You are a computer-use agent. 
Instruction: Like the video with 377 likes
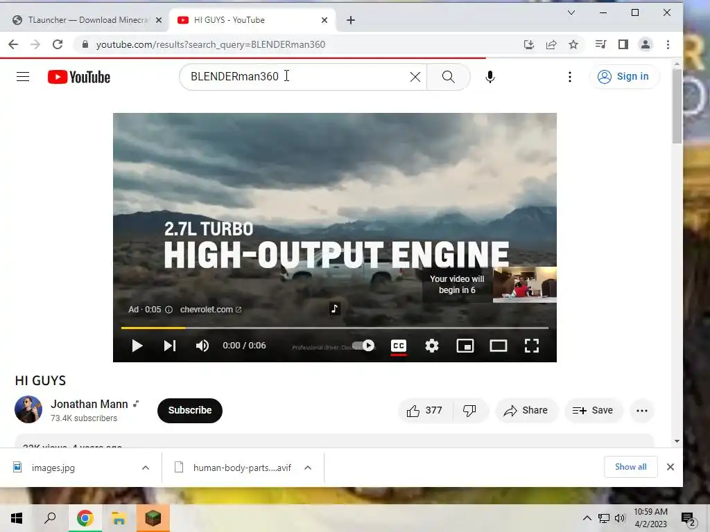(x=425, y=411)
